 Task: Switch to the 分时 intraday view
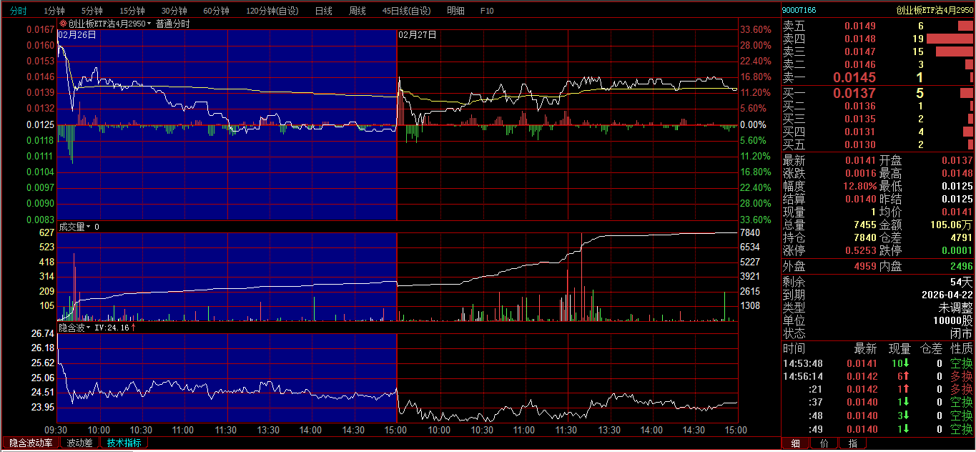(x=18, y=11)
